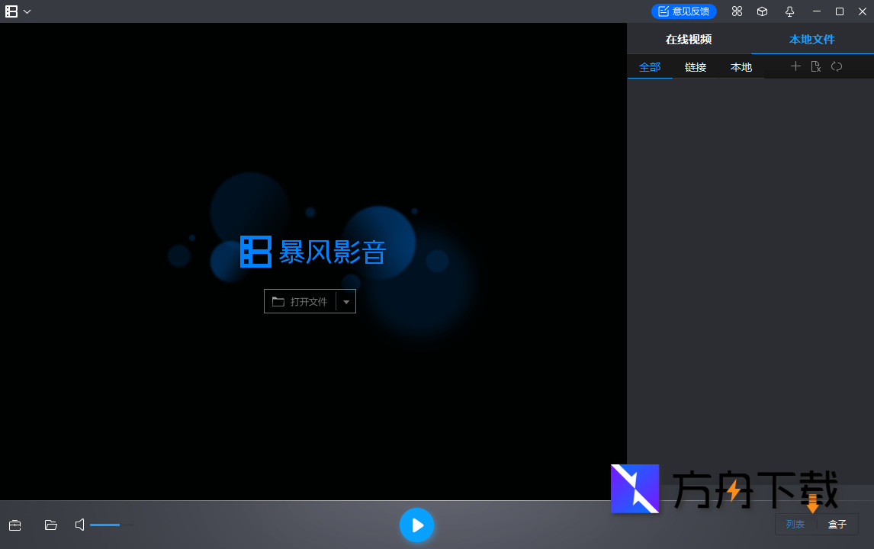Click the 打开文件 button to open files

click(304, 301)
